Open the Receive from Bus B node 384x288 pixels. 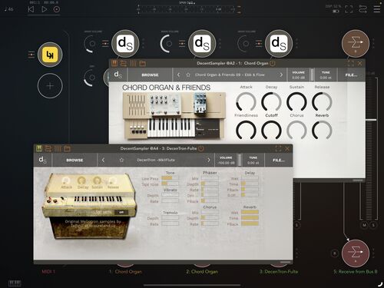[x=356, y=253]
